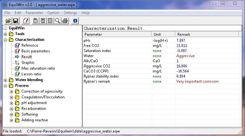
Task: Click the app icon in the title bar
Action: point(5,5)
